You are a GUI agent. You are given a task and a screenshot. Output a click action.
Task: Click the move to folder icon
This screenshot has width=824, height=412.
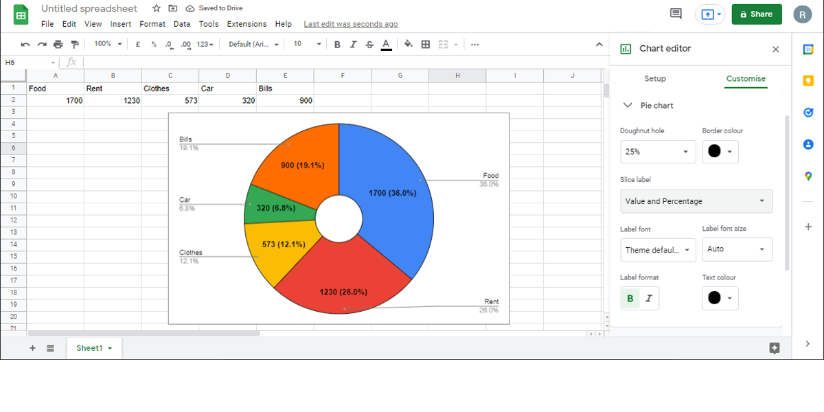pyautogui.click(x=173, y=8)
